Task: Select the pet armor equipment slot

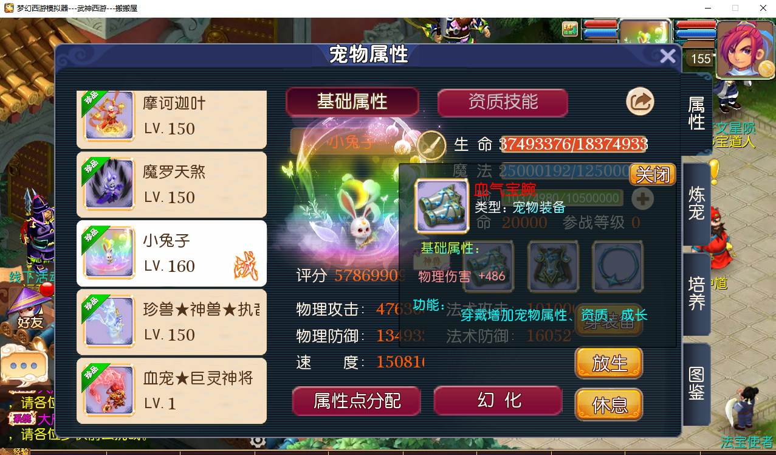Action: (552, 265)
